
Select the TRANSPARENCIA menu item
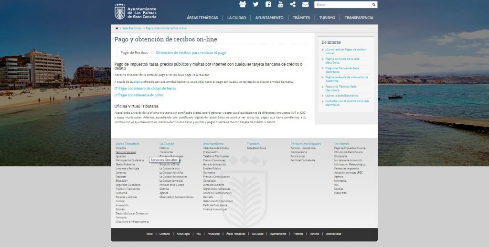tap(359, 18)
